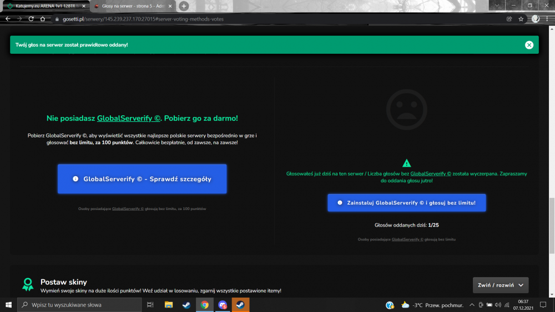Open File Explorer from taskbar
This screenshot has height=312, width=555.
169,305
